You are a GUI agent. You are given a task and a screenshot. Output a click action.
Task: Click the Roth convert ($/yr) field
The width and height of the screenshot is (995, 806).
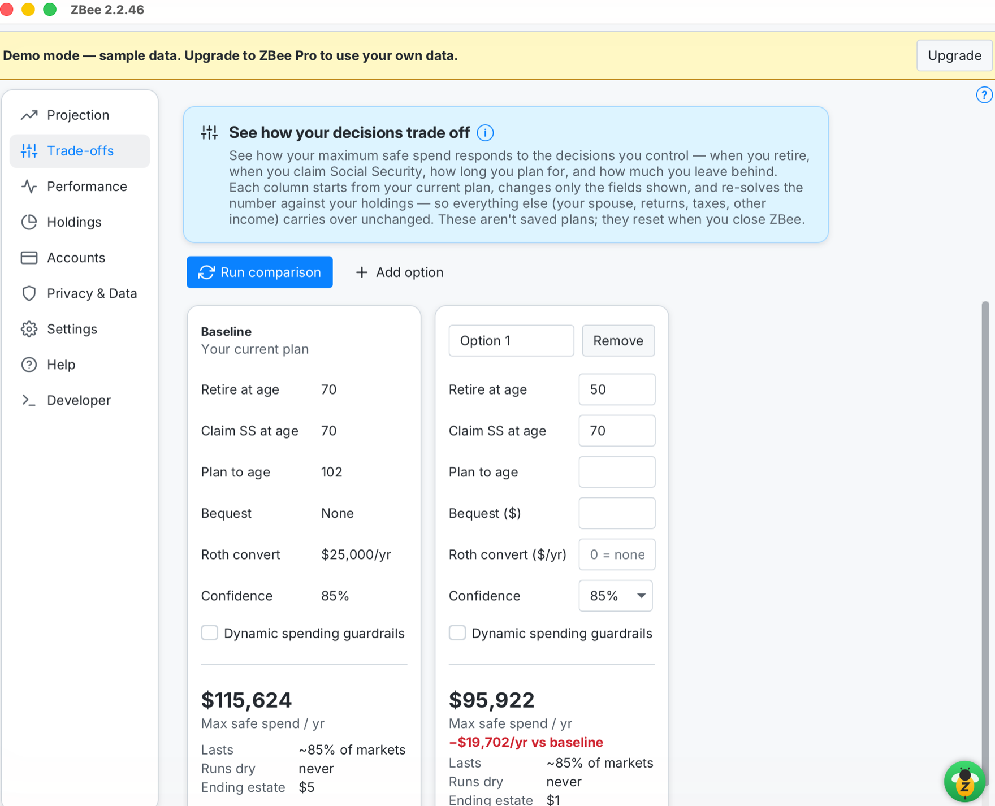click(x=617, y=554)
